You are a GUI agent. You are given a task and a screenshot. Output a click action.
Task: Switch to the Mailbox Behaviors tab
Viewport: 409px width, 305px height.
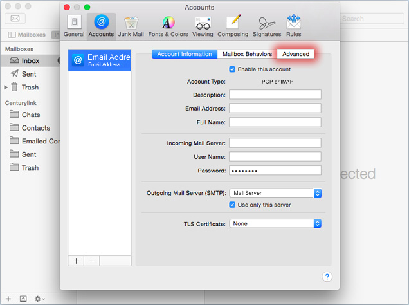(247, 54)
